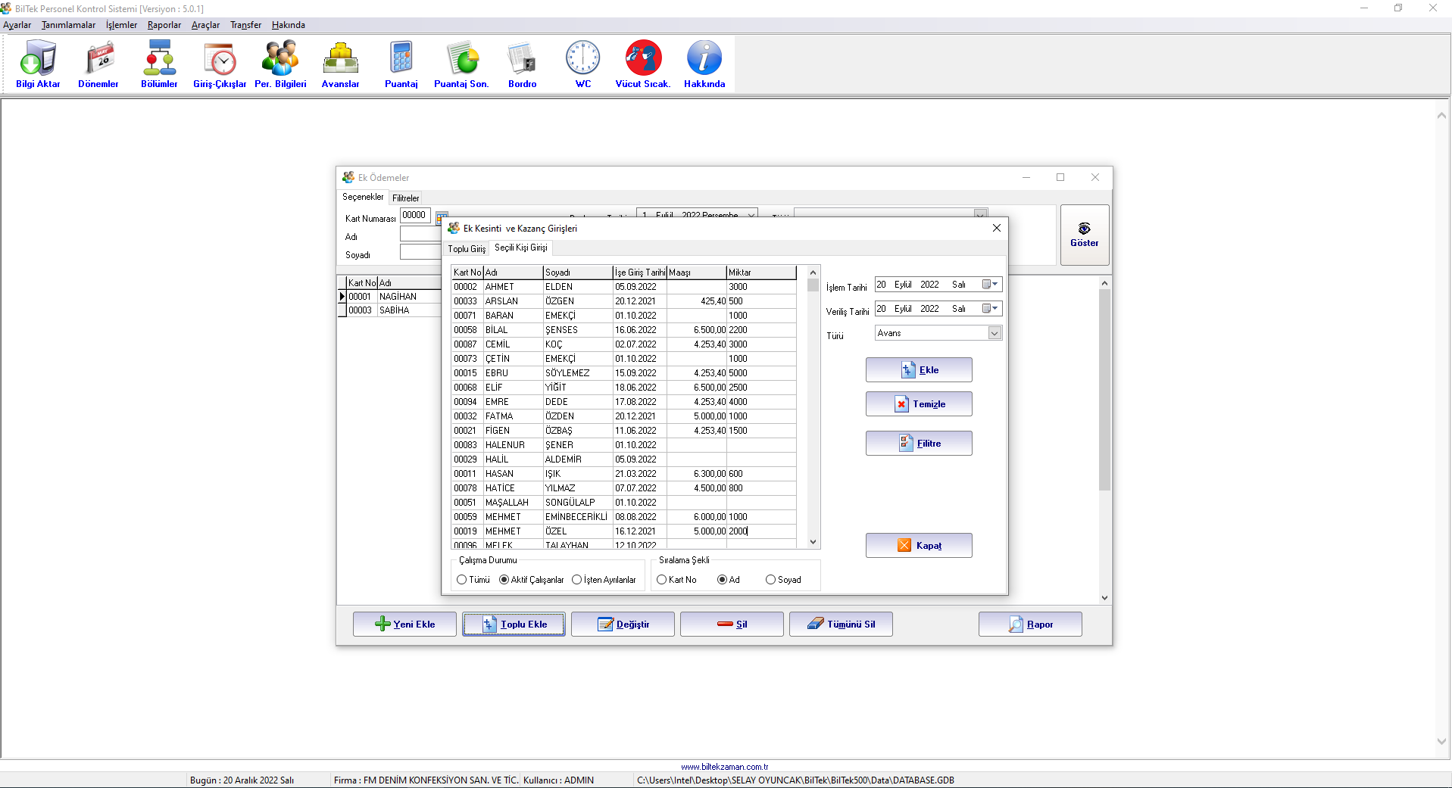Open the Transfer menu
Screen dimensions: 1452x788
246,25
